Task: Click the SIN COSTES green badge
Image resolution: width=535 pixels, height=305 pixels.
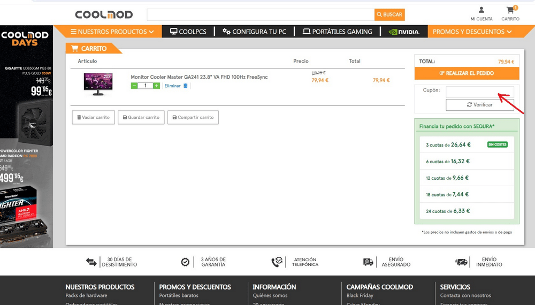Action: (x=498, y=144)
